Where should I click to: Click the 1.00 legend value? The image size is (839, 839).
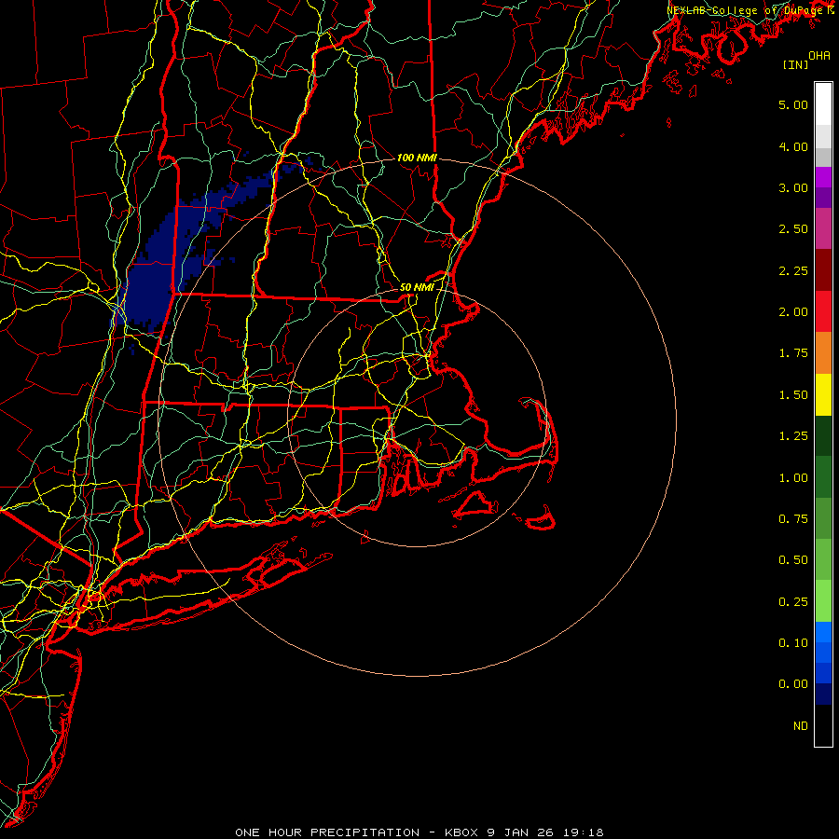coord(793,478)
